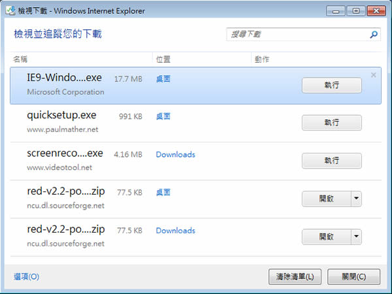392x294 pixels.
Task: Select the screenreco....exe file name
Action: click(65, 154)
